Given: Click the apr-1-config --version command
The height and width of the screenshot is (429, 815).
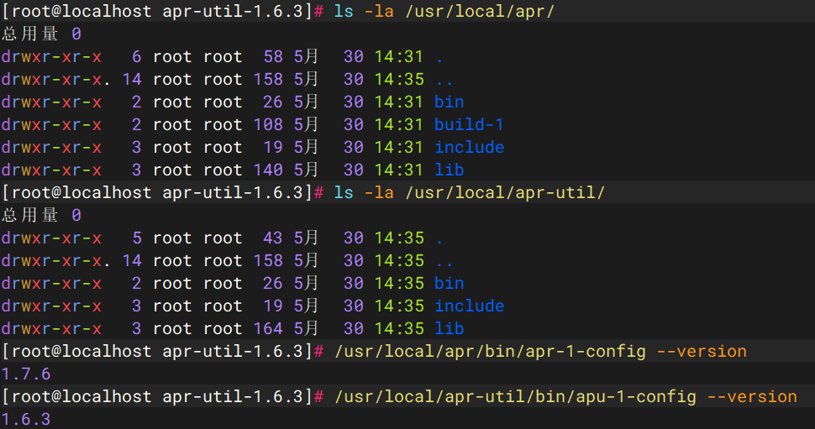Looking at the screenshot, I should pyautogui.click(x=540, y=351).
